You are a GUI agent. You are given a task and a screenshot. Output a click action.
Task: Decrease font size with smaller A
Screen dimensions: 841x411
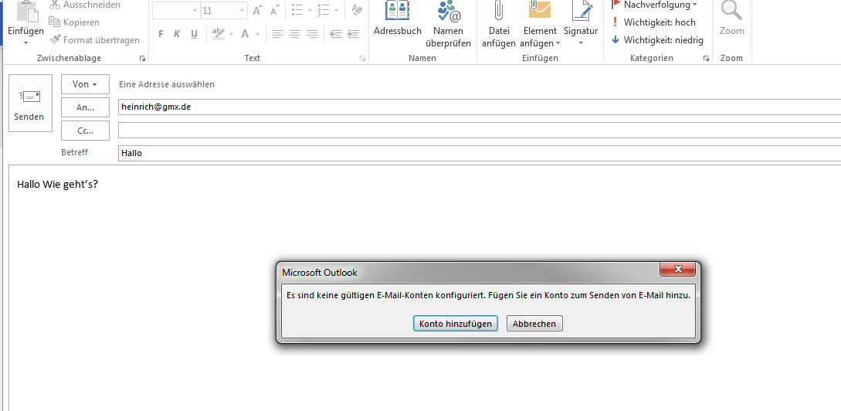(275, 10)
